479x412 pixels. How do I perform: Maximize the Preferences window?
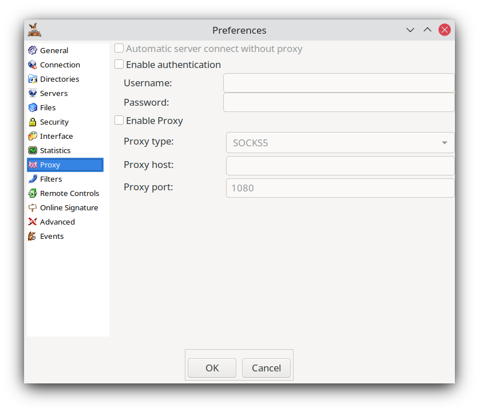(x=427, y=30)
